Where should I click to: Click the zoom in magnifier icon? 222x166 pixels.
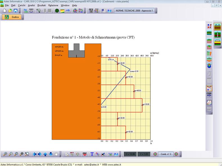(5, 154)
